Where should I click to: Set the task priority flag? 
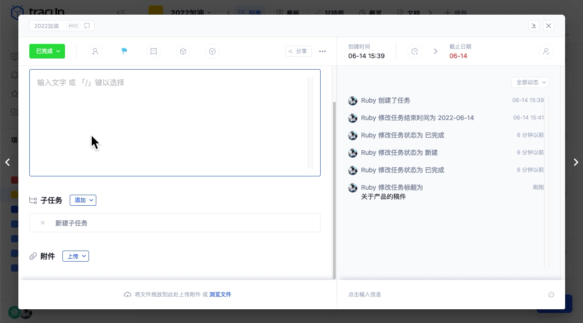(x=124, y=51)
